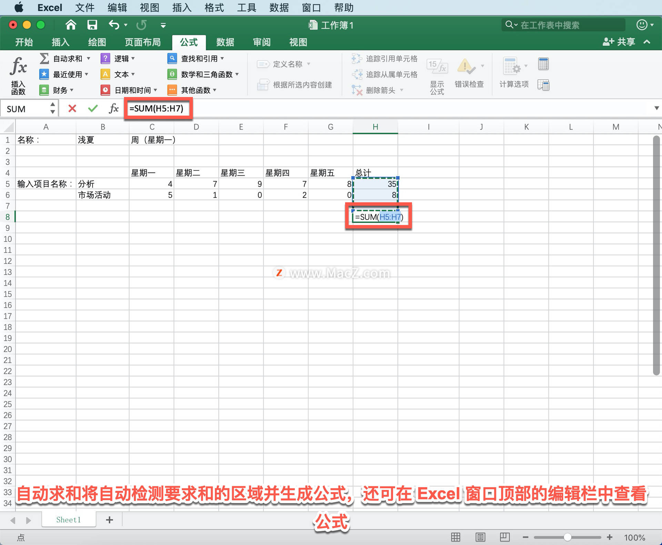Select the 自动求和 (AutoSum) icon
Screen dimensions: 662x545
click(44, 59)
